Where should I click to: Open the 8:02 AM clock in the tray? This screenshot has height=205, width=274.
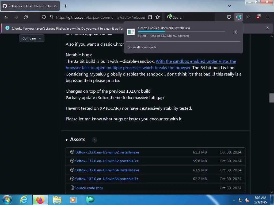[260, 200]
